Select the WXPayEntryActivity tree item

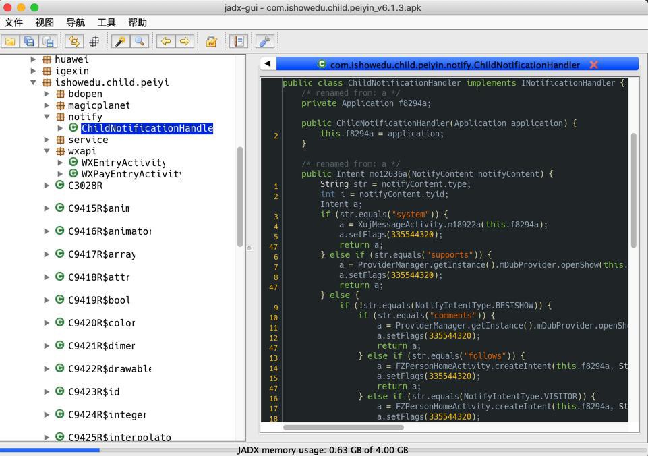click(x=131, y=174)
